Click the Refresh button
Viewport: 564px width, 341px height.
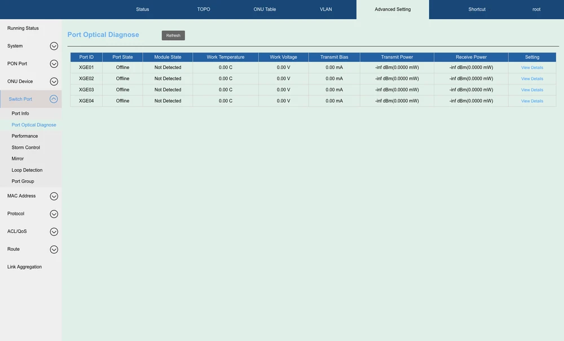tap(173, 36)
